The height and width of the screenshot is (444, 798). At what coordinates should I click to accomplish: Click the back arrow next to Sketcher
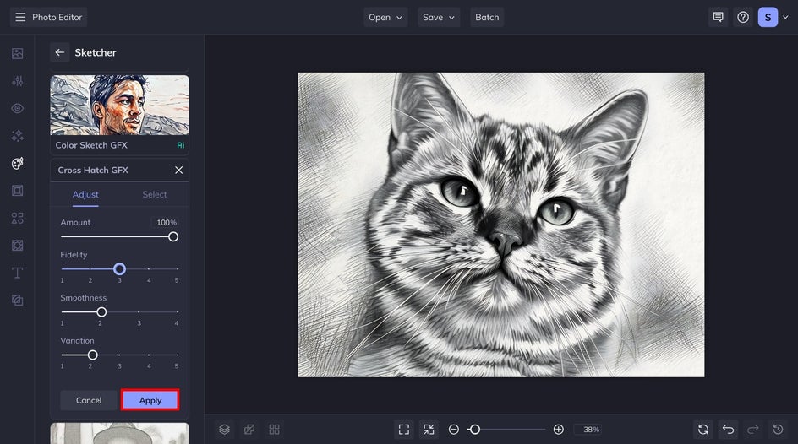(59, 52)
